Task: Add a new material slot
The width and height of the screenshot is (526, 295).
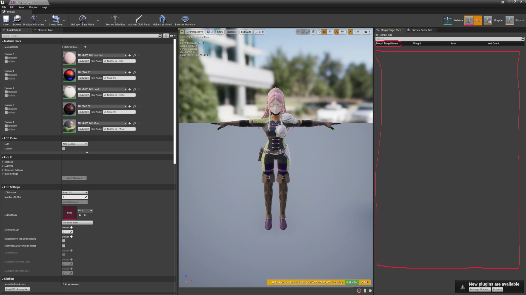Action: click(85, 47)
